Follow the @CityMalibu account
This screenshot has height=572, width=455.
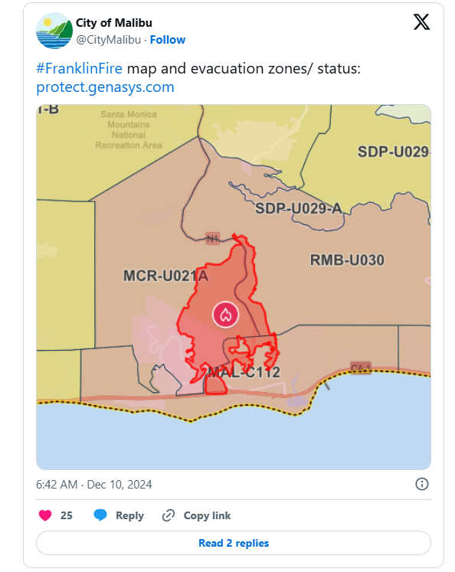coord(168,40)
